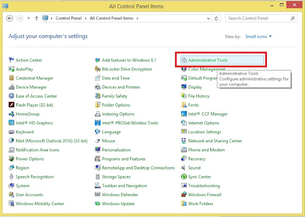
Task: Open the Power Options icon
Action: point(11,159)
